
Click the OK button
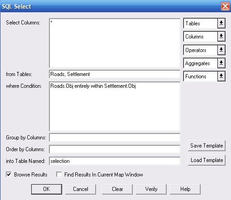coord(47,189)
